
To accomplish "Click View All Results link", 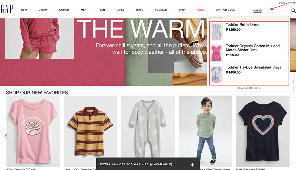I will 249,88.
